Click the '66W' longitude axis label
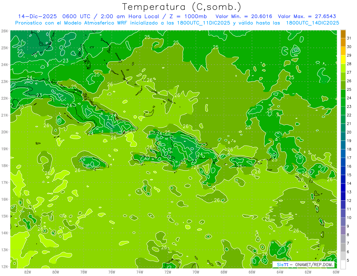Viewport: 357px width, 276px height. click(252, 272)
